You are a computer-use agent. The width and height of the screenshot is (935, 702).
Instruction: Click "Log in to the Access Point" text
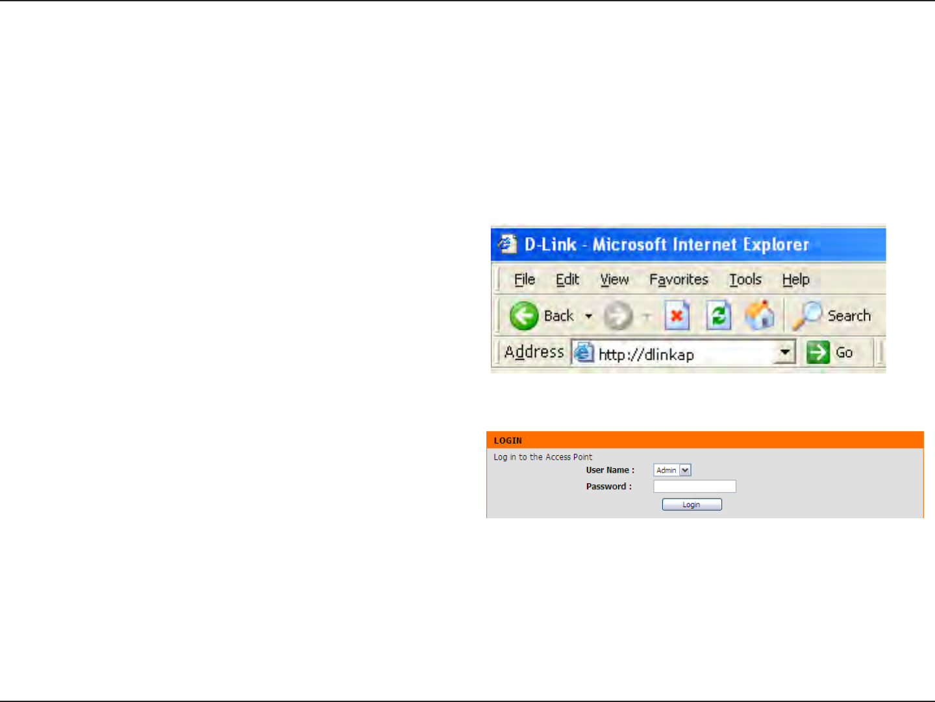543,457
